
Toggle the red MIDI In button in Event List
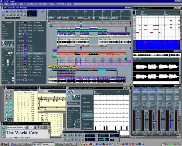coord(7,99)
